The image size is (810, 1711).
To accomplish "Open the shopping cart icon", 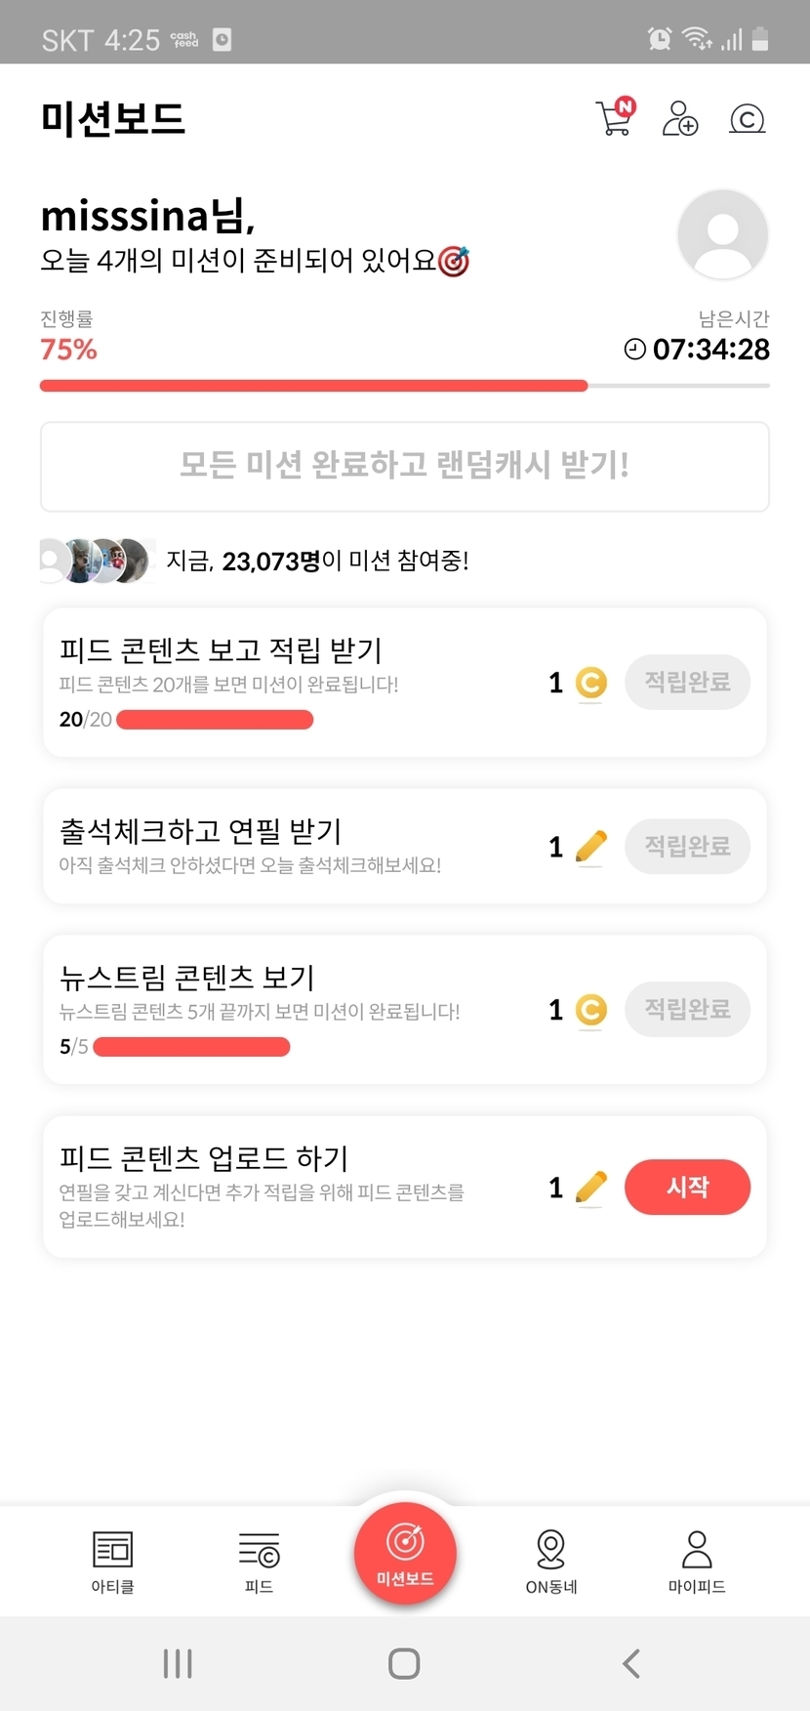I will 615,118.
